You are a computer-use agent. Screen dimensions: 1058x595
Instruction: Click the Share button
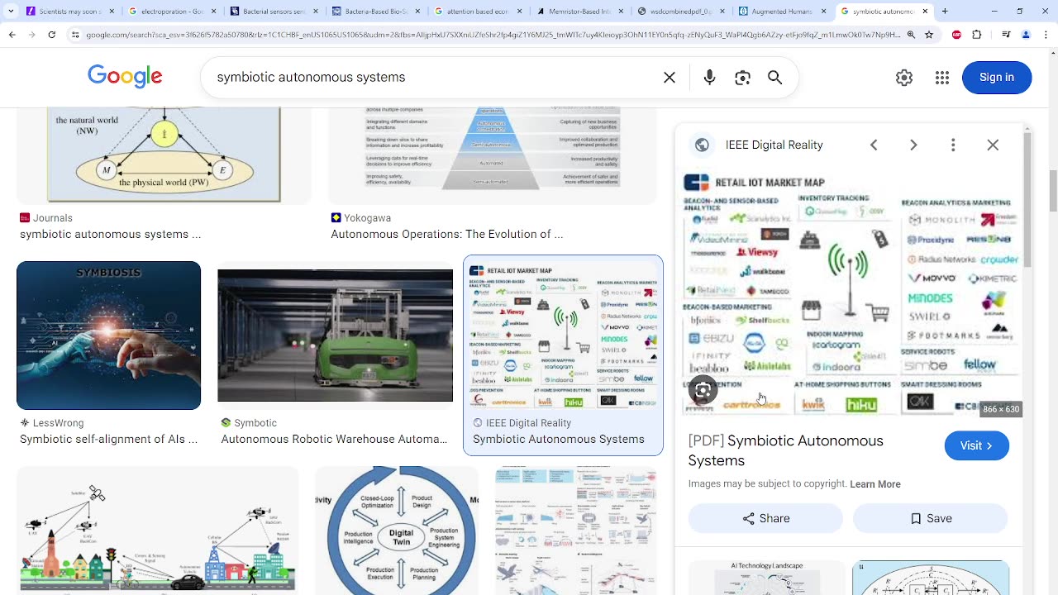tap(765, 518)
